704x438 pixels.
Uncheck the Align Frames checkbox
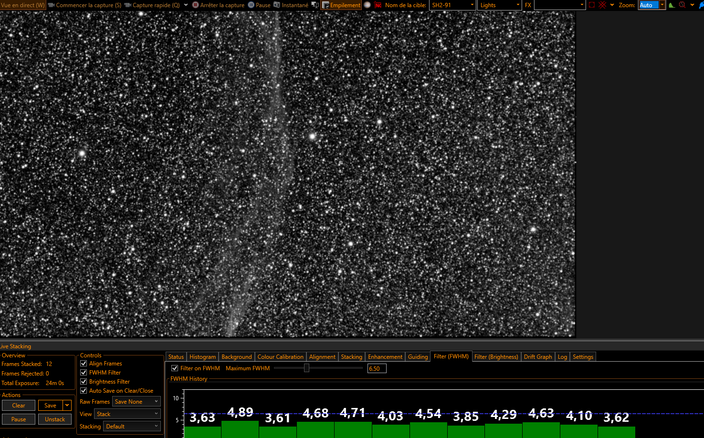(84, 364)
